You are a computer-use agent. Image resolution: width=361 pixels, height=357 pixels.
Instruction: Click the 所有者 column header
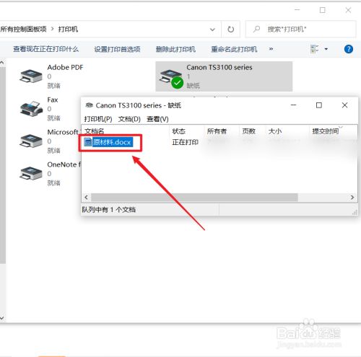click(222, 131)
